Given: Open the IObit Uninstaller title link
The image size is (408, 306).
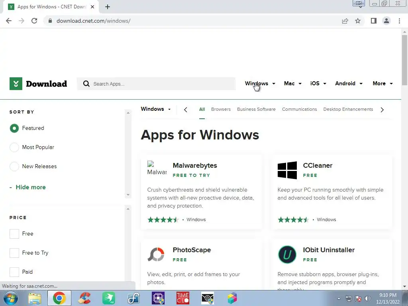Looking at the screenshot, I should (x=329, y=250).
